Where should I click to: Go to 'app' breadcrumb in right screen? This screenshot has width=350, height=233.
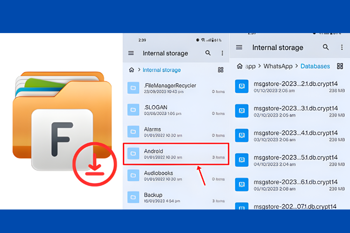251,67
